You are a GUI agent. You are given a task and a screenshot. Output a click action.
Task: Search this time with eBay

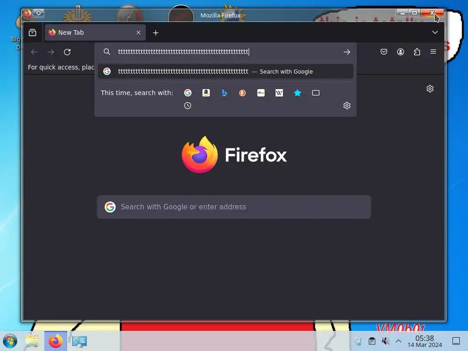pyautogui.click(x=261, y=93)
